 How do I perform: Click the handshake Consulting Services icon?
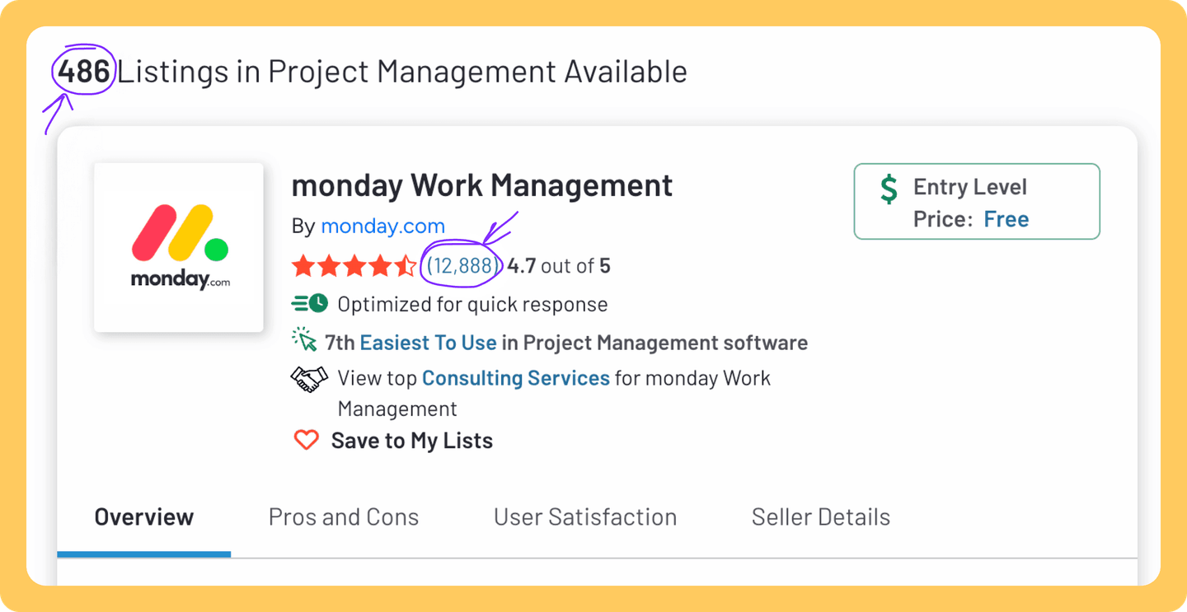coord(309,379)
